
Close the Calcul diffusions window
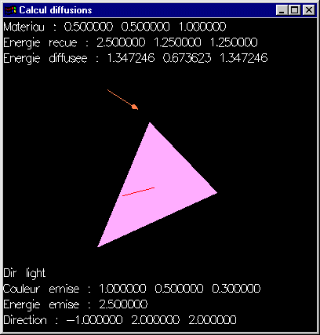pyautogui.click(x=309, y=10)
